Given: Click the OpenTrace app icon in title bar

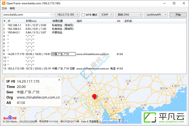Looking at the screenshot, I should (3, 3).
